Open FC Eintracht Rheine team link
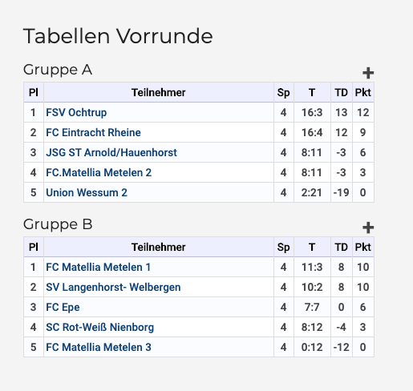 [x=93, y=132]
